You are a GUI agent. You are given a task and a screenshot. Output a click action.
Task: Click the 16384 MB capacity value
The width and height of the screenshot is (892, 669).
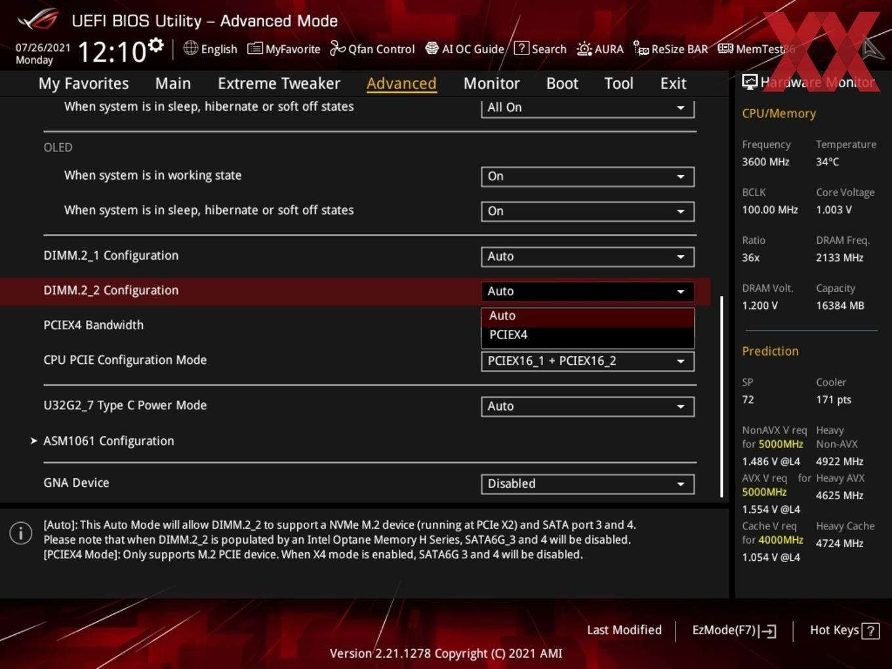840,306
